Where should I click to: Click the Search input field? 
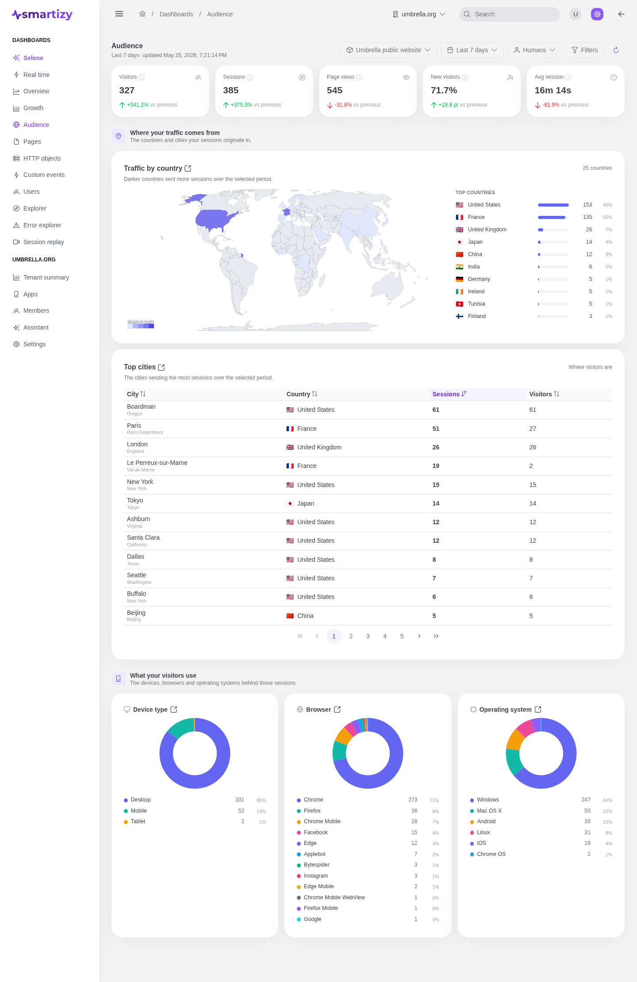click(x=510, y=14)
